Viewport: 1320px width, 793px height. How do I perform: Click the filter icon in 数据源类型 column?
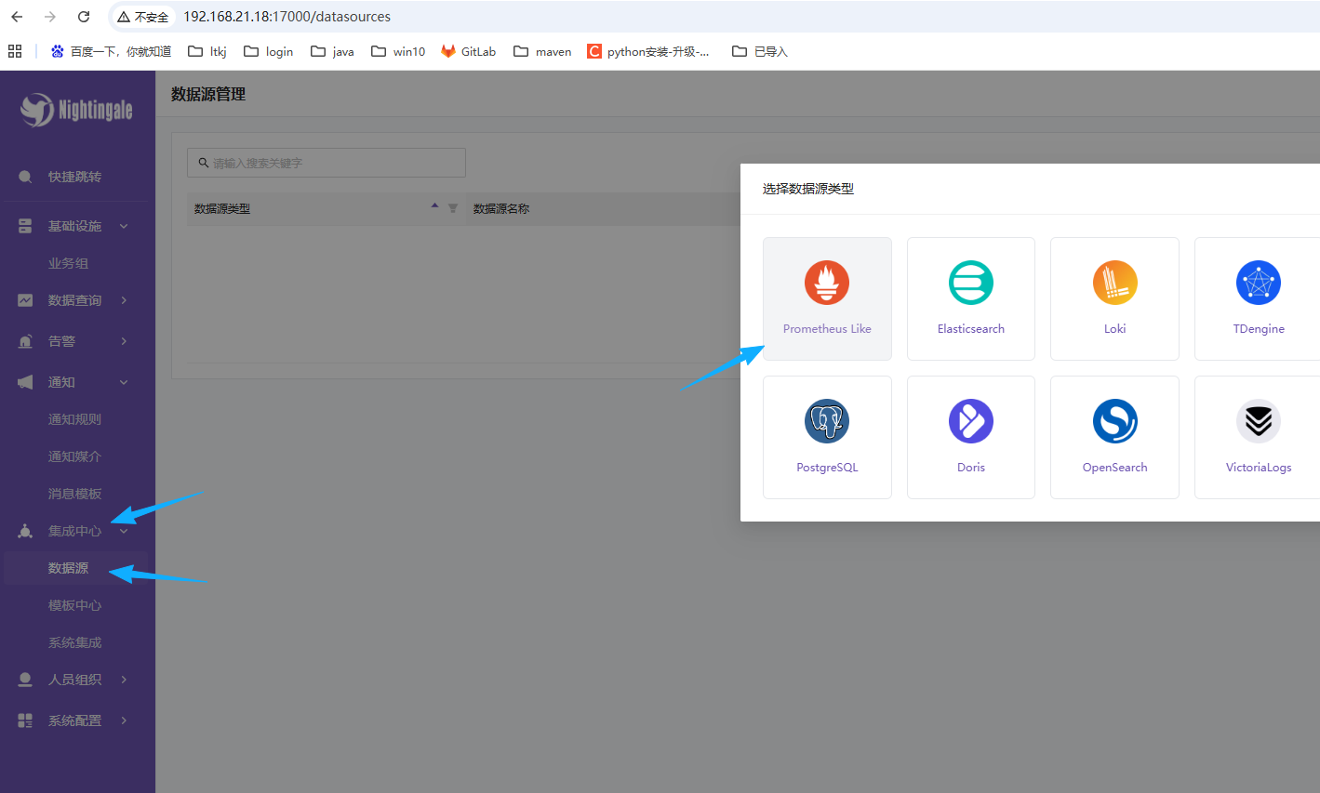[x=453, y=208]
